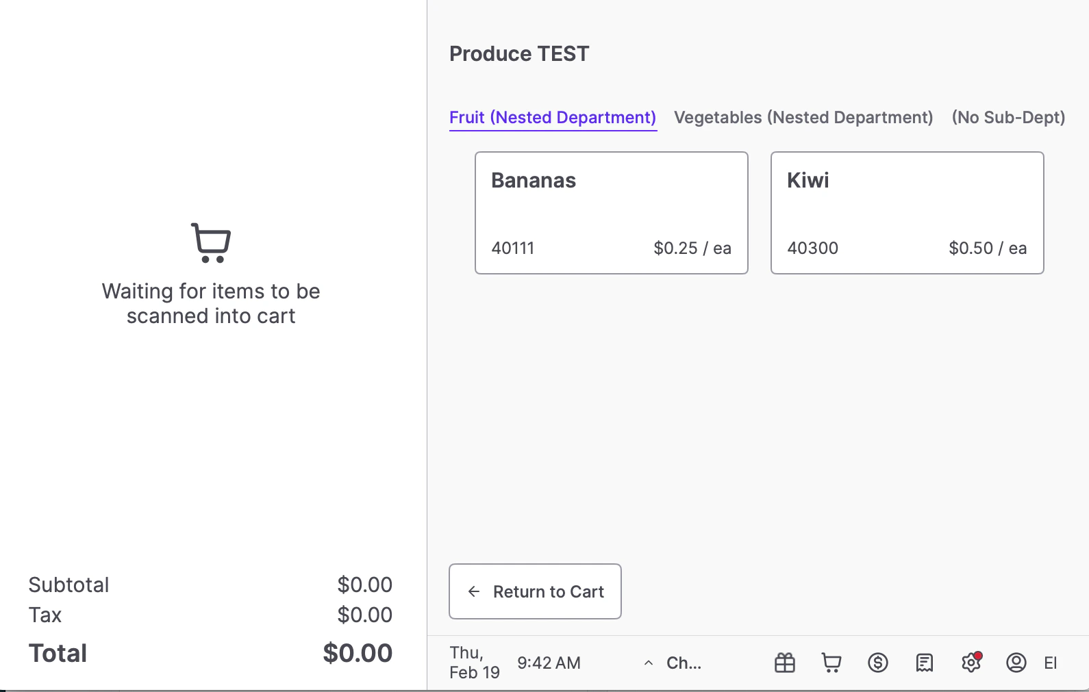Add Bananas item to the cart

(x=611, y=213)
